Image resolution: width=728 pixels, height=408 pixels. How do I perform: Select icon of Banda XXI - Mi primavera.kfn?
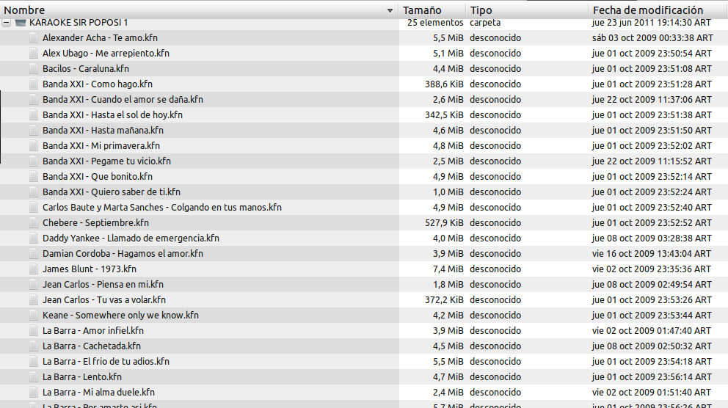[34, 146]
